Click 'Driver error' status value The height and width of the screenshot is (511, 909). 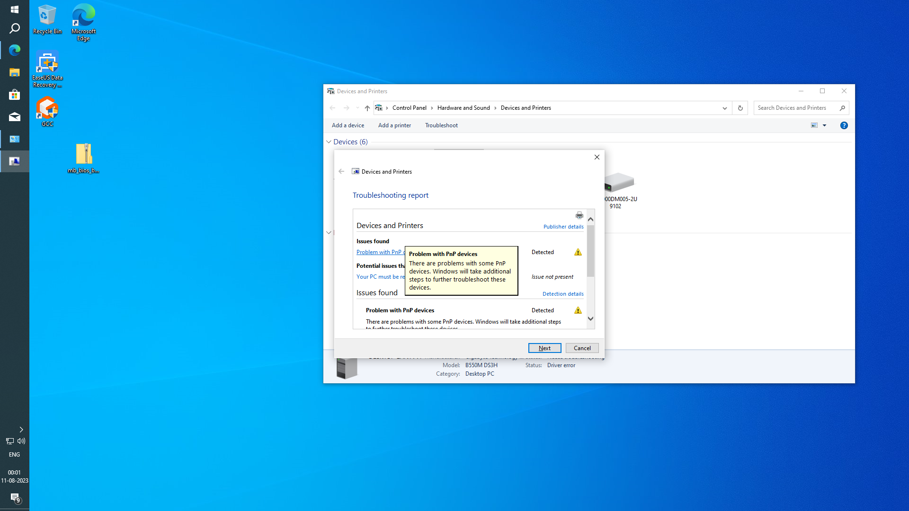561,365
